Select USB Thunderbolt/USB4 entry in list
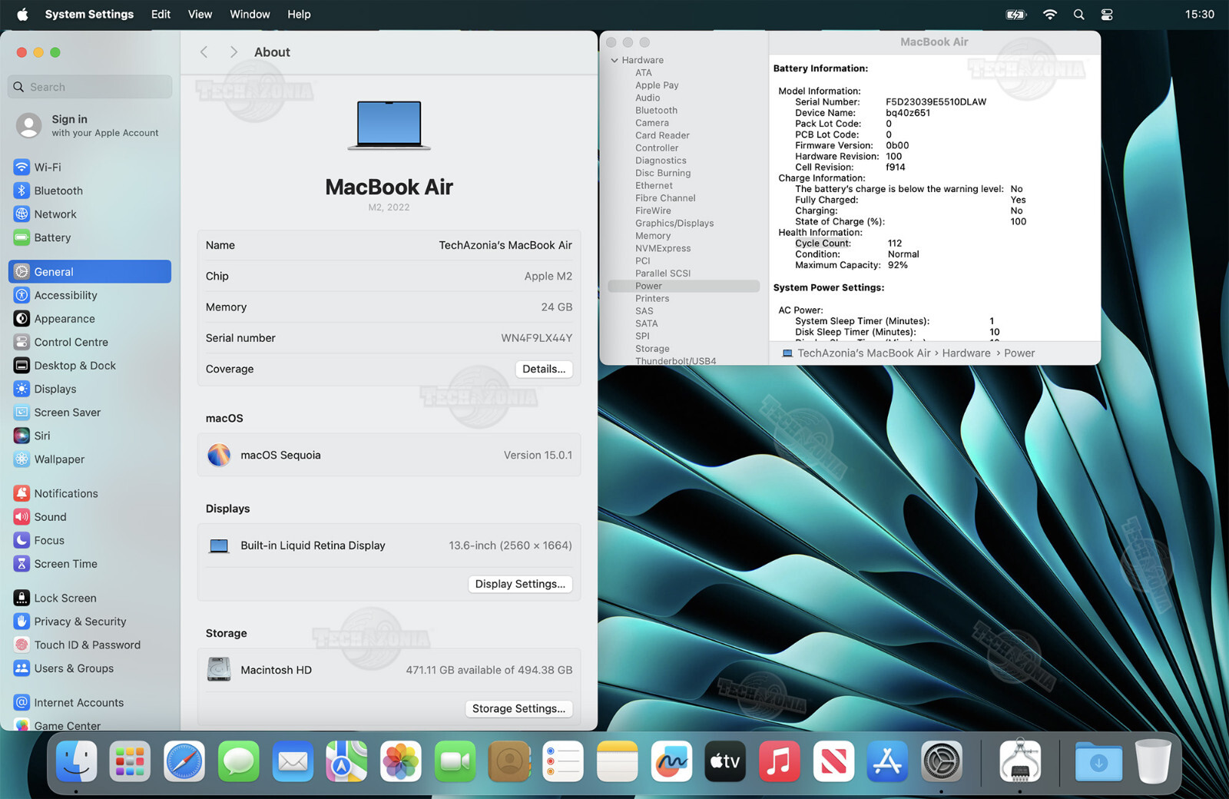1229x799 pixels. [675, 360]
